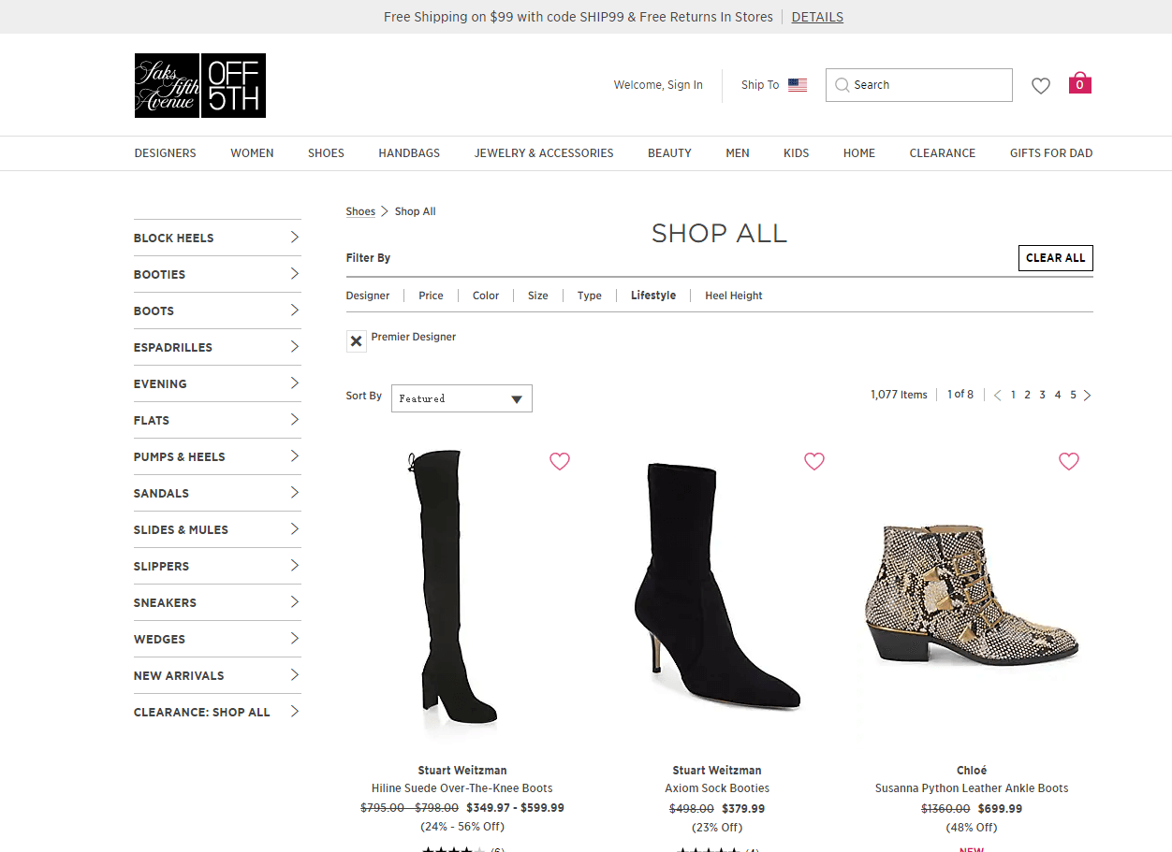1172x852 pixels.
Task: Open the New Arrivals category
Action: (x=217, y=675)
